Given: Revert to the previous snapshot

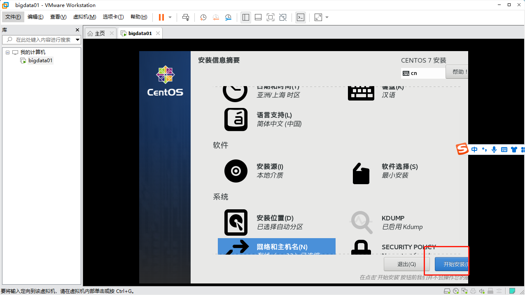Looking at the screenshot, I should click(x=216, y=17).
